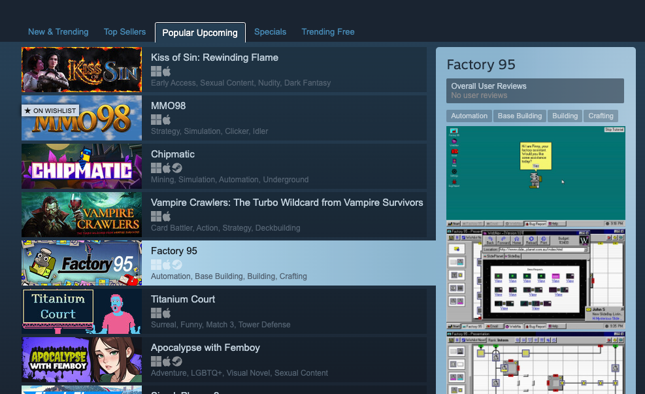
Task: Click the Windows icon under Titanium Court
Action: (x=156, y=313)
